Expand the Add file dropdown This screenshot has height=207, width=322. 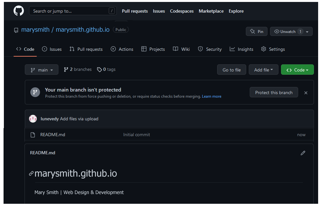(x=263, y=70)
